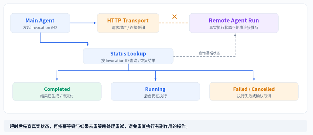
Task: Click the '请求超时 / 连接关闭' text
Action: pos(128,28)
